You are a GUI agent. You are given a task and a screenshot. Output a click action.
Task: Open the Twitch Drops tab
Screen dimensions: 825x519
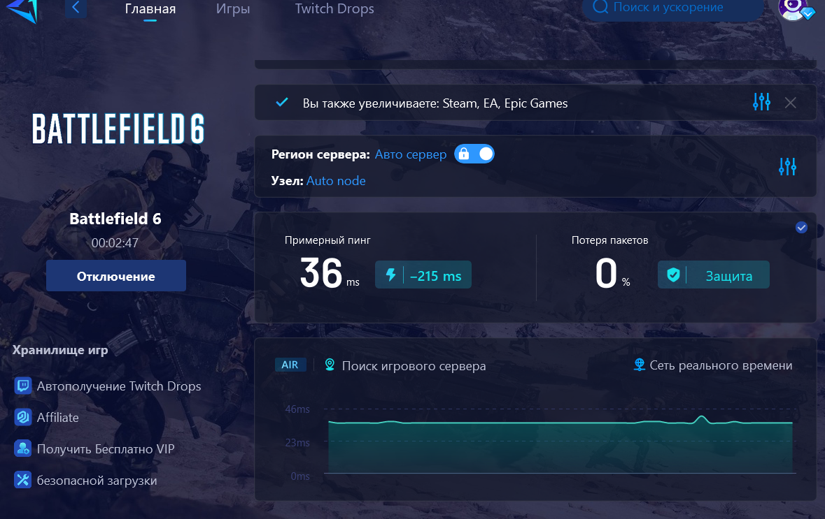[x=334, y=9]
